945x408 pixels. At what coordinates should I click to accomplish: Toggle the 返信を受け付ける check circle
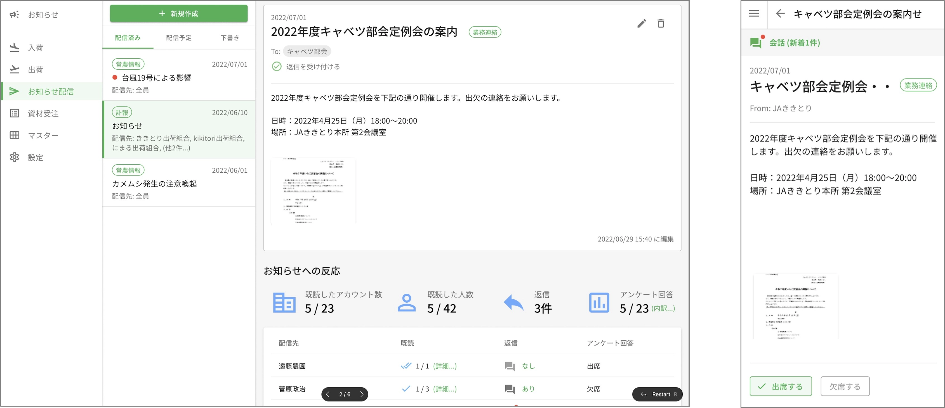tap(277, 66)
